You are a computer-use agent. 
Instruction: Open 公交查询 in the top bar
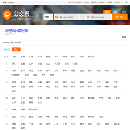click(86, 3)
